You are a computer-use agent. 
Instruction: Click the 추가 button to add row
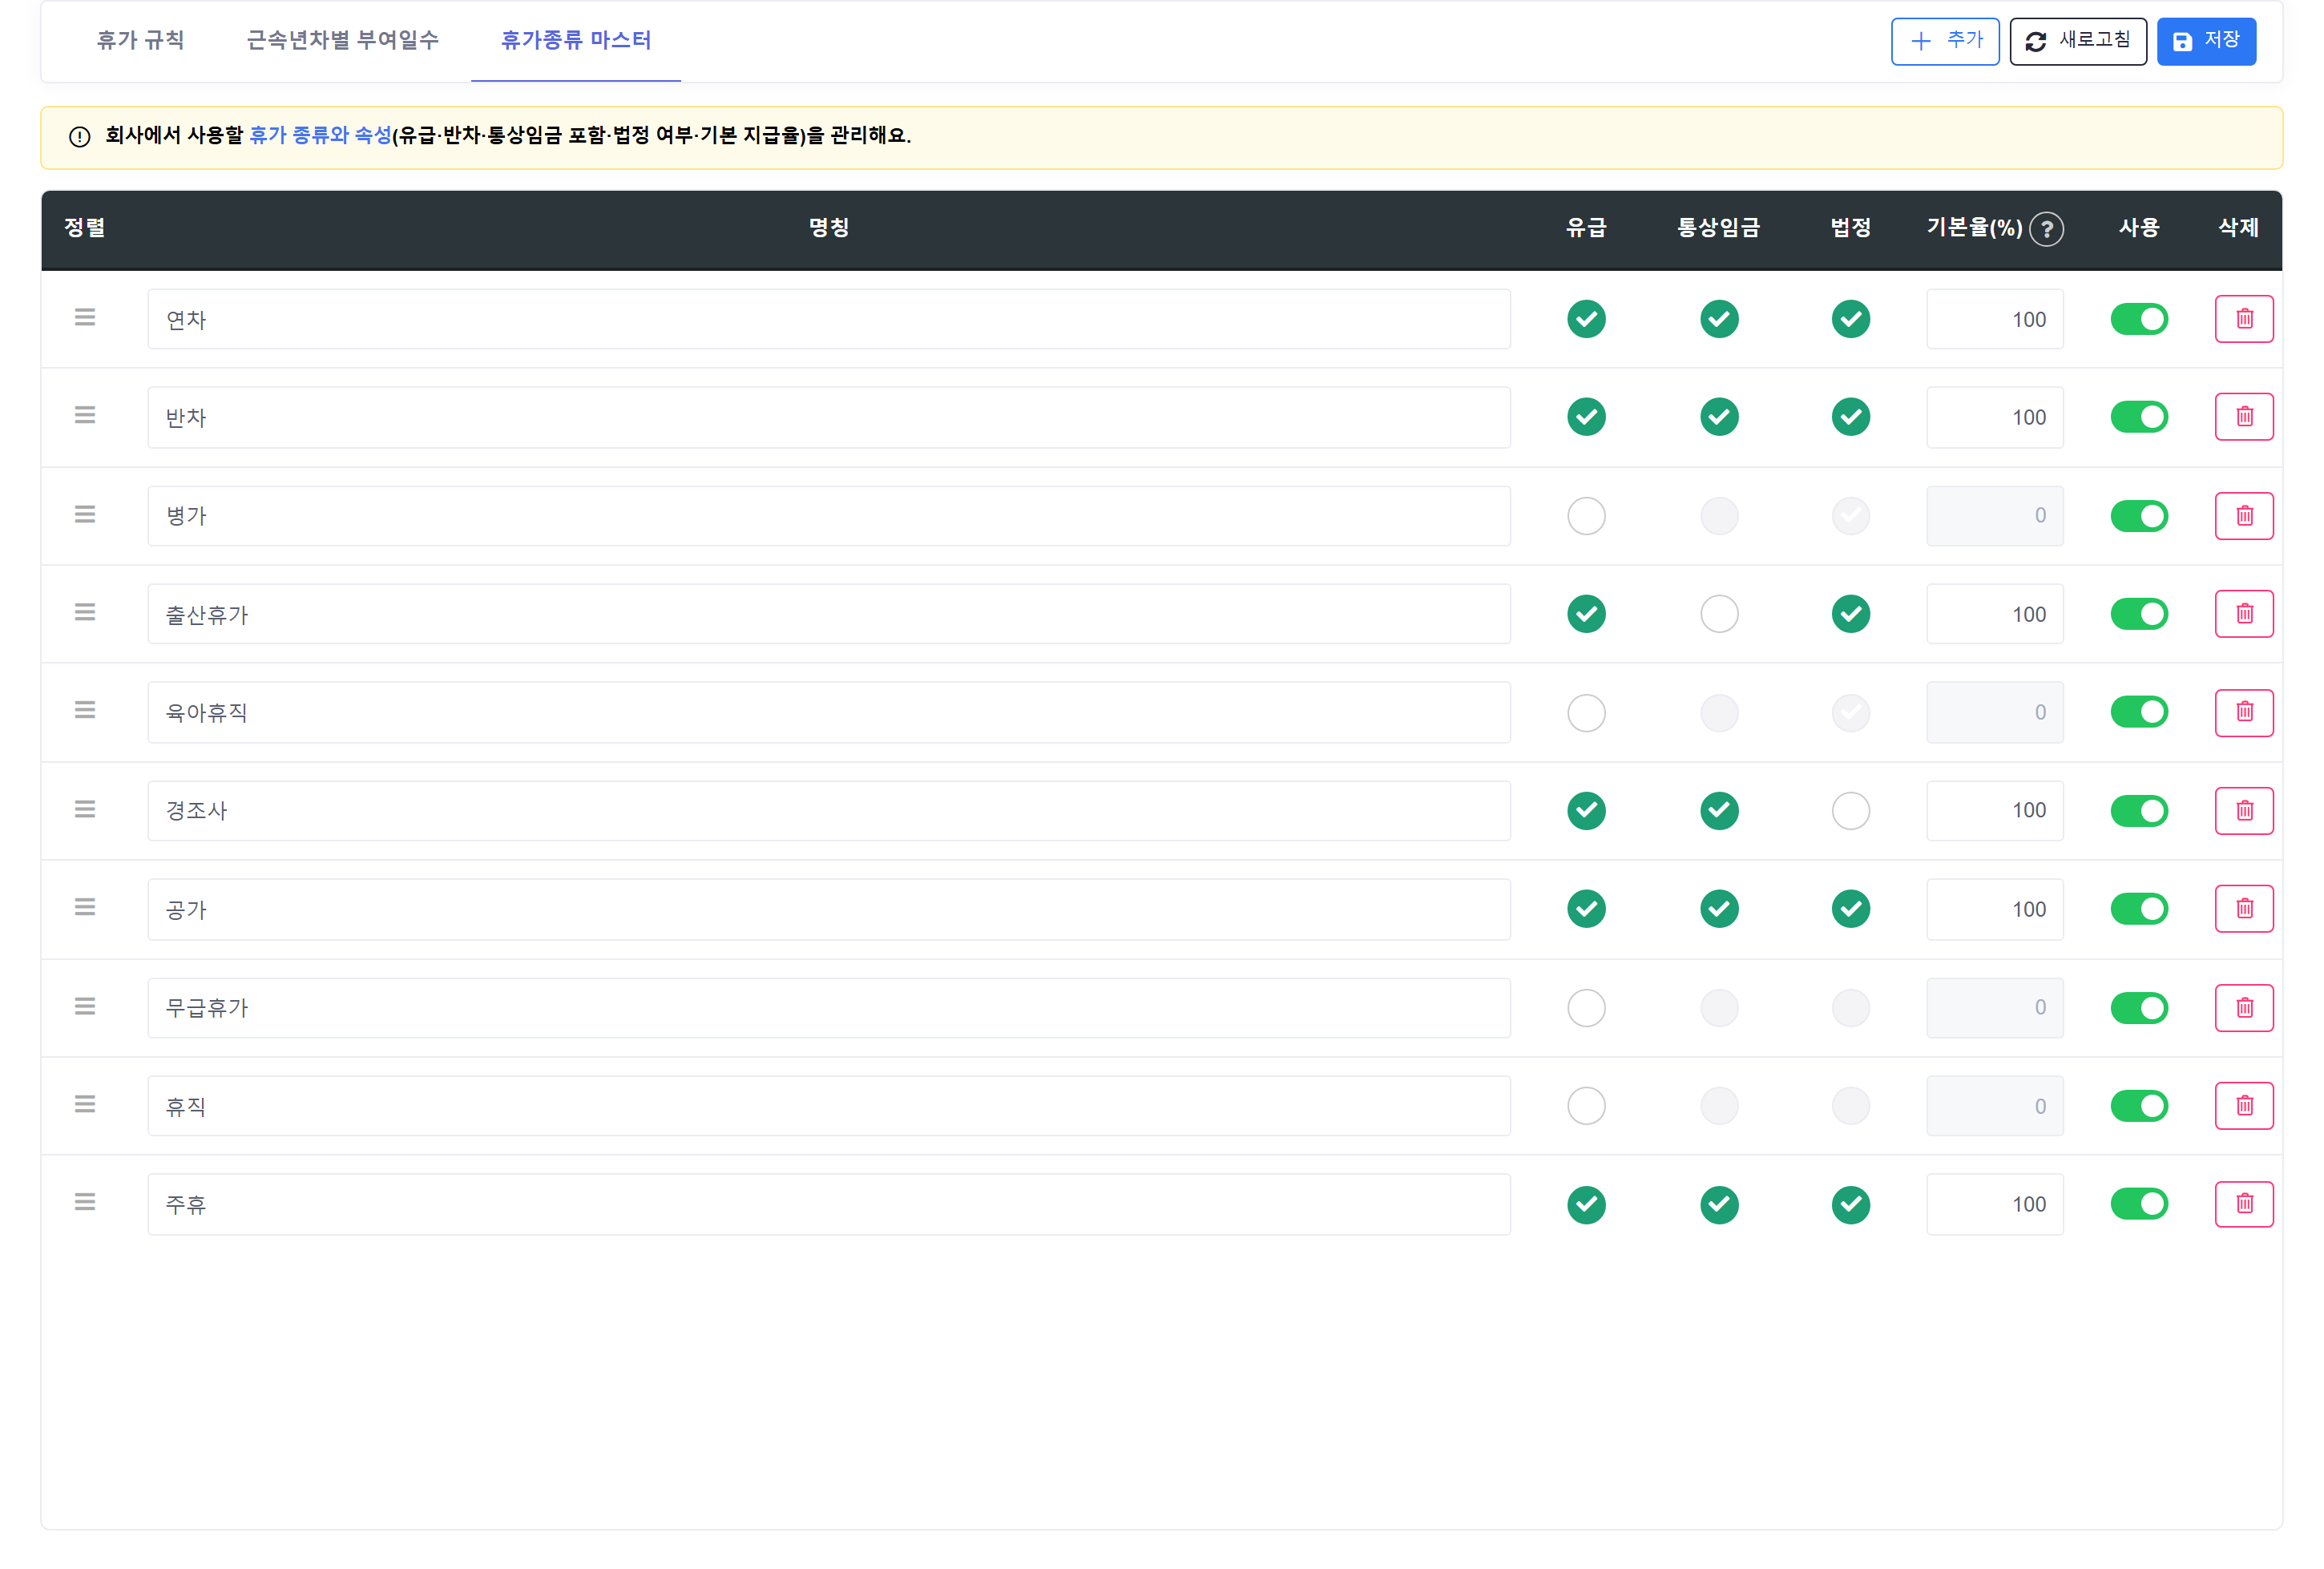click(1944, 41)
